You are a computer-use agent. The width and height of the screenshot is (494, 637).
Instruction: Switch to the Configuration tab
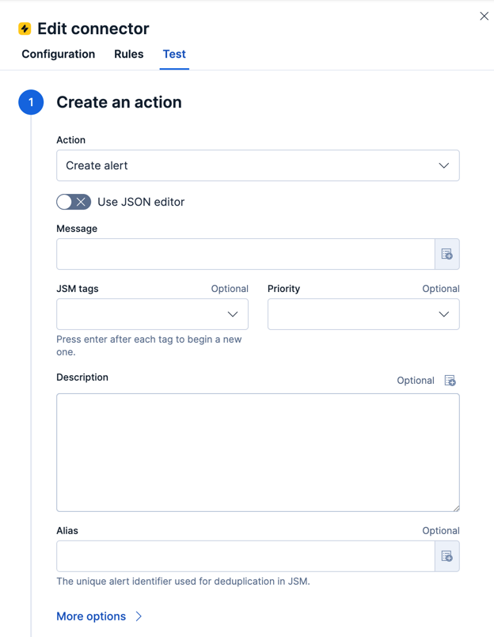click(58, 54)
